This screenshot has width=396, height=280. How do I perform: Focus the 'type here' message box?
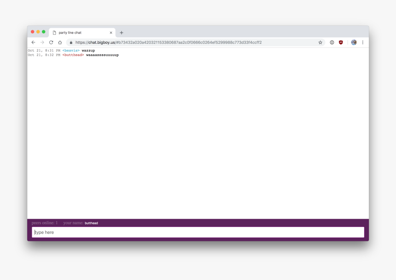pos(198,233)
